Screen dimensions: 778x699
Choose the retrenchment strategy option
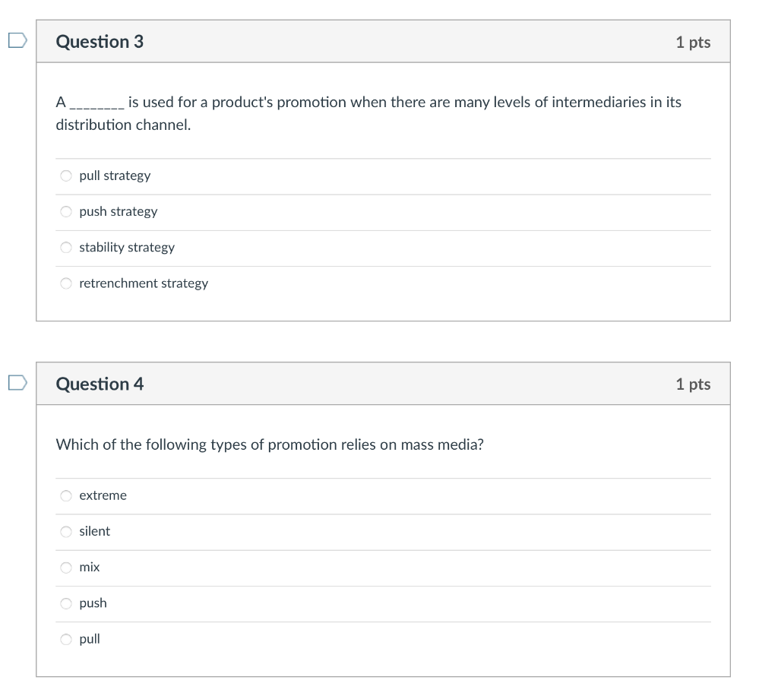66,283
